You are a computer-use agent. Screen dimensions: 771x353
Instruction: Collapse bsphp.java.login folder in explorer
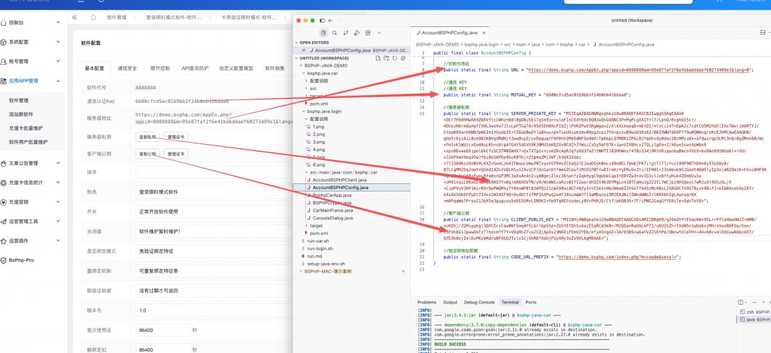(x=304, y=111)
